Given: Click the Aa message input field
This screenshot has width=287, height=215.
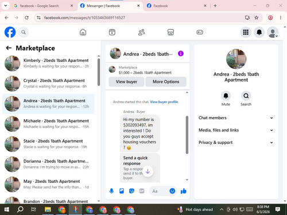Looking at the screenshot, I should pos(159,191).
